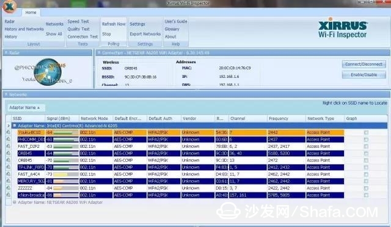
Task: Enable graph checkbox for ORBI45 channel 36
Action: pos(366,153)
